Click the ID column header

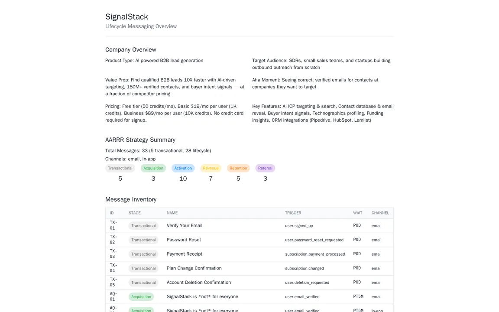click(x=112, y=213)
